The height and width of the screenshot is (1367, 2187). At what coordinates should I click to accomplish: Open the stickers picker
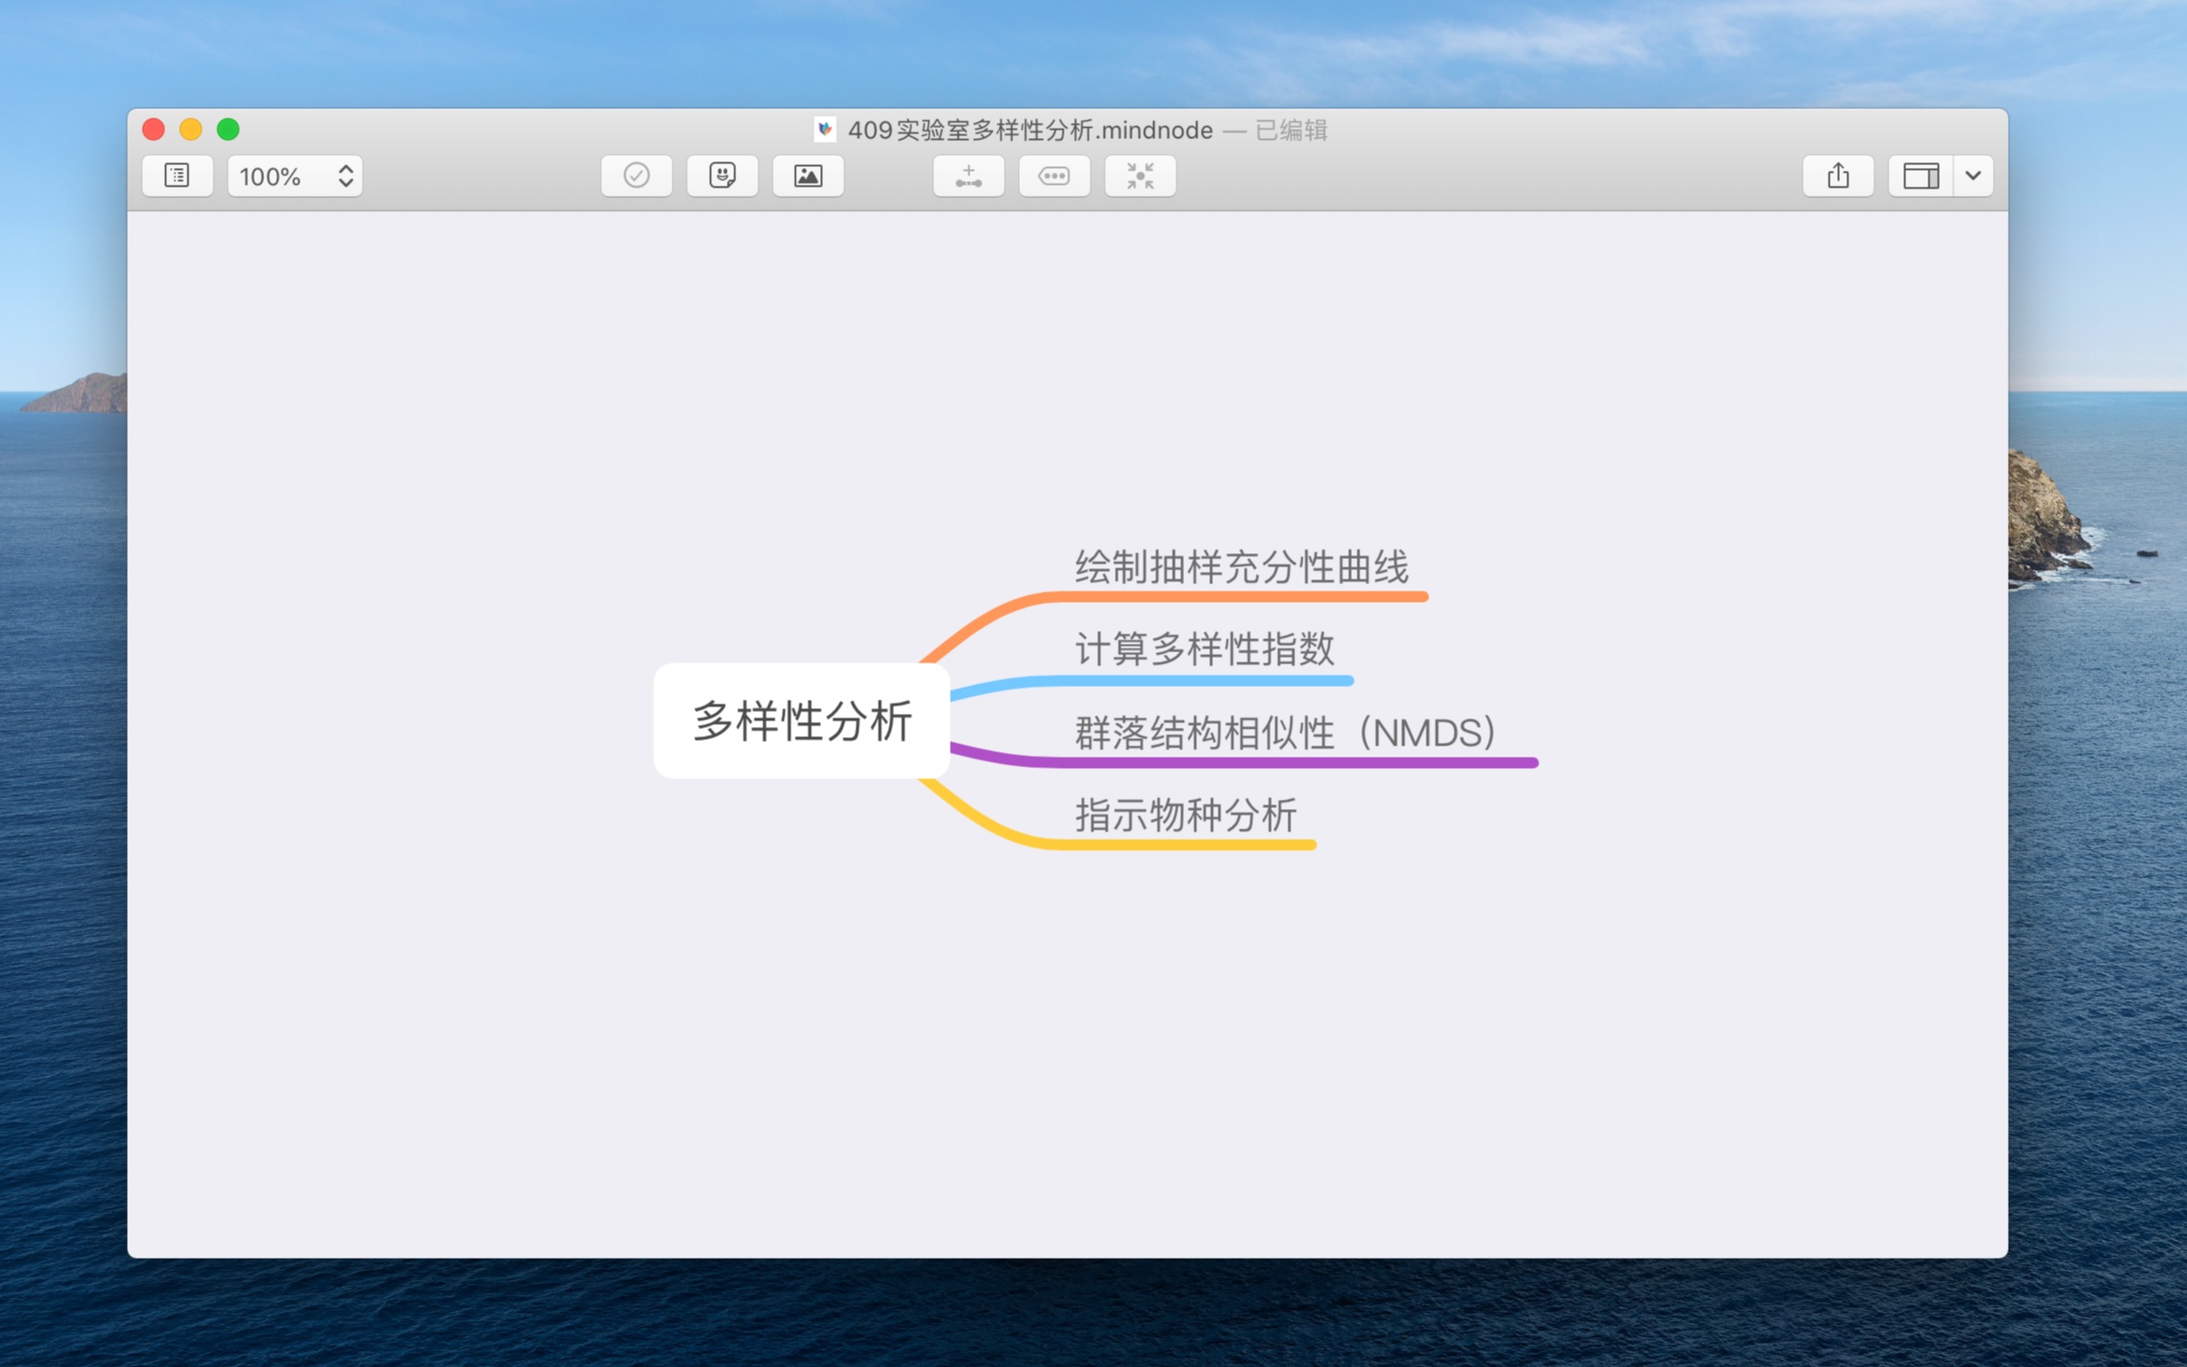click(x=722, y=175)
